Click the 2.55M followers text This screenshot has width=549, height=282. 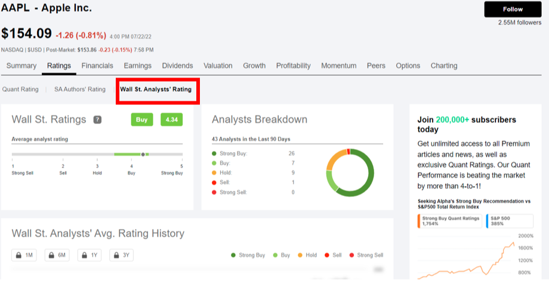point(520,23)
